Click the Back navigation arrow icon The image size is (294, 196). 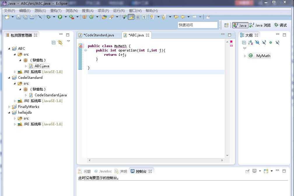pyautogui.click(x=183, y=17)
